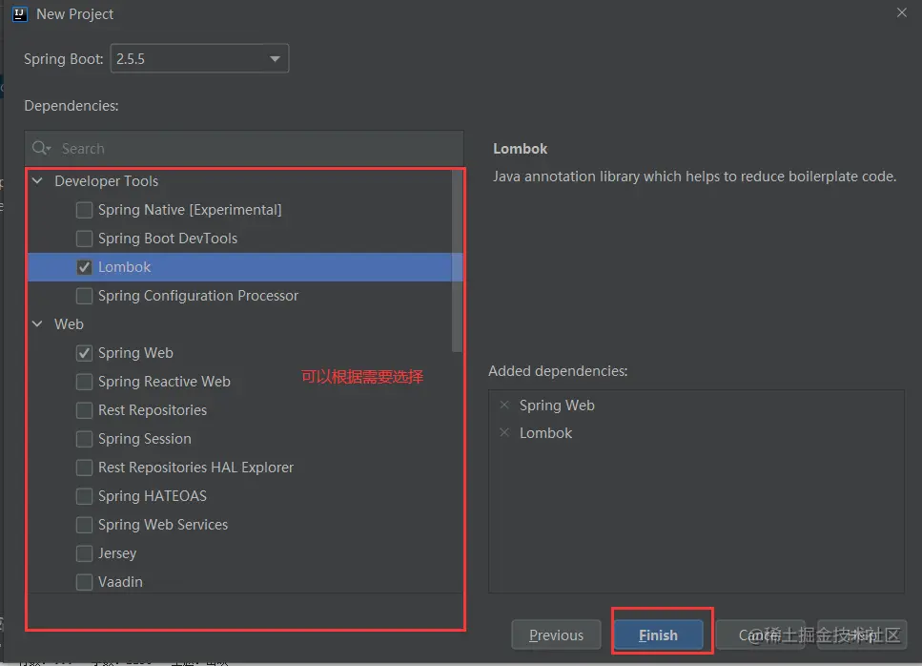Focus the dependencies Search field

(x=244, y=148)
